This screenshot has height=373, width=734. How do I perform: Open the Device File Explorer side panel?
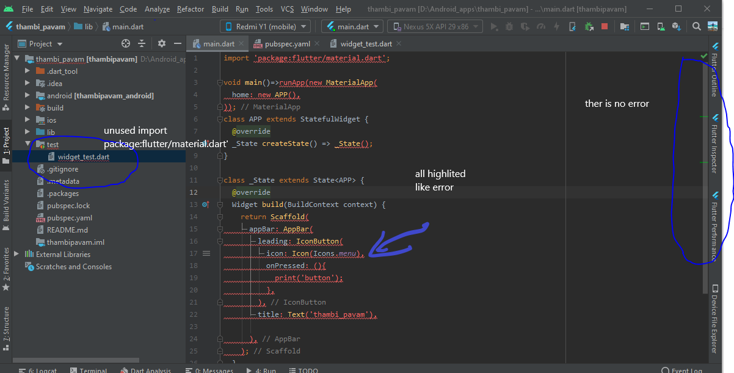[714, 319]
